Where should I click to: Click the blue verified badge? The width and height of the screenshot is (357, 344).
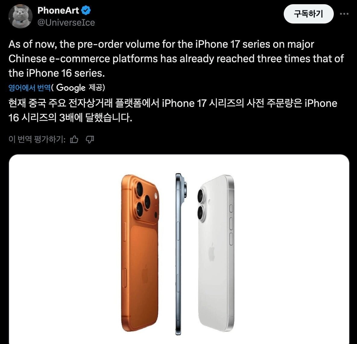point(86,10)
